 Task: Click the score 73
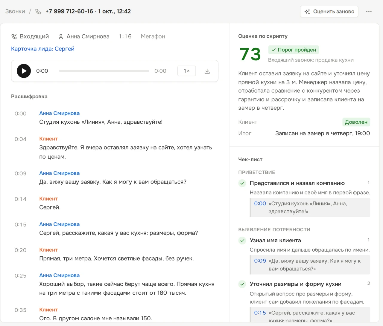click(x=250, y=54)
